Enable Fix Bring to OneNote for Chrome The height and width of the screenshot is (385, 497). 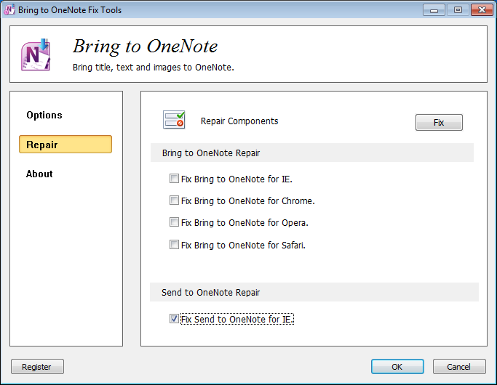point(174,200)
